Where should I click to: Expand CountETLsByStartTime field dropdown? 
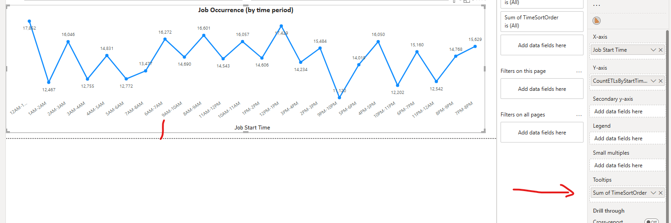click(653, 81)
